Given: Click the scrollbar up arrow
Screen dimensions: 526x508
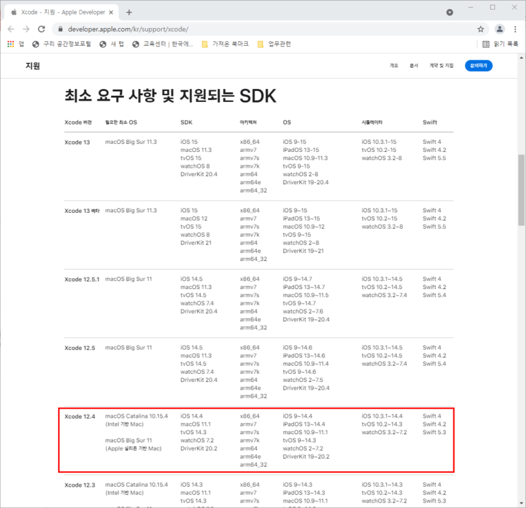Looking at the screenshot, I should [x=521, y=58].
